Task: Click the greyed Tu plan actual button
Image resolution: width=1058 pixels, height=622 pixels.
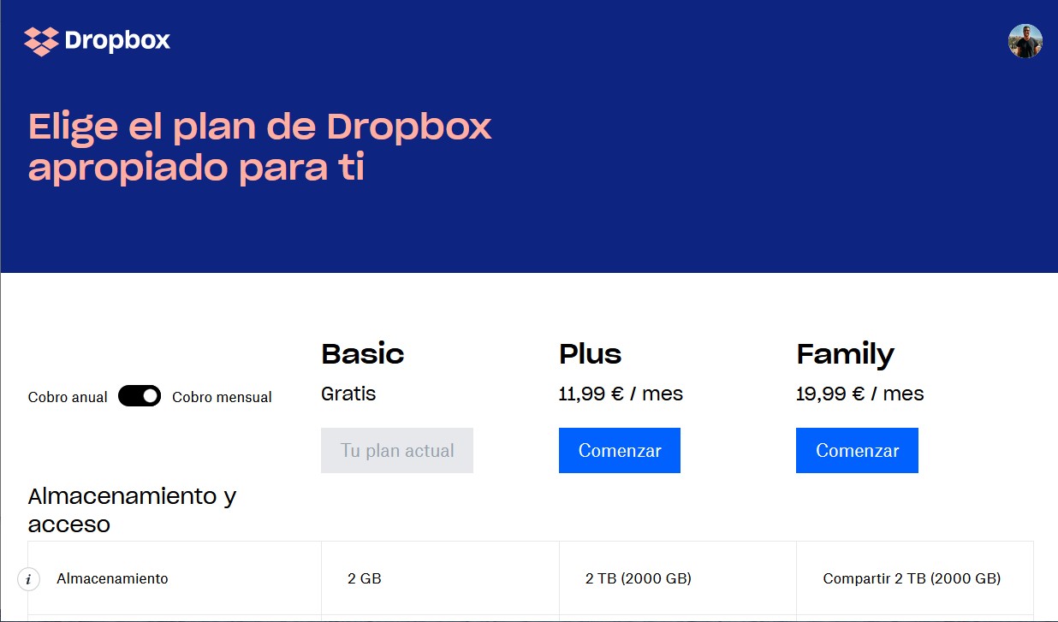Action: (397, 451)
